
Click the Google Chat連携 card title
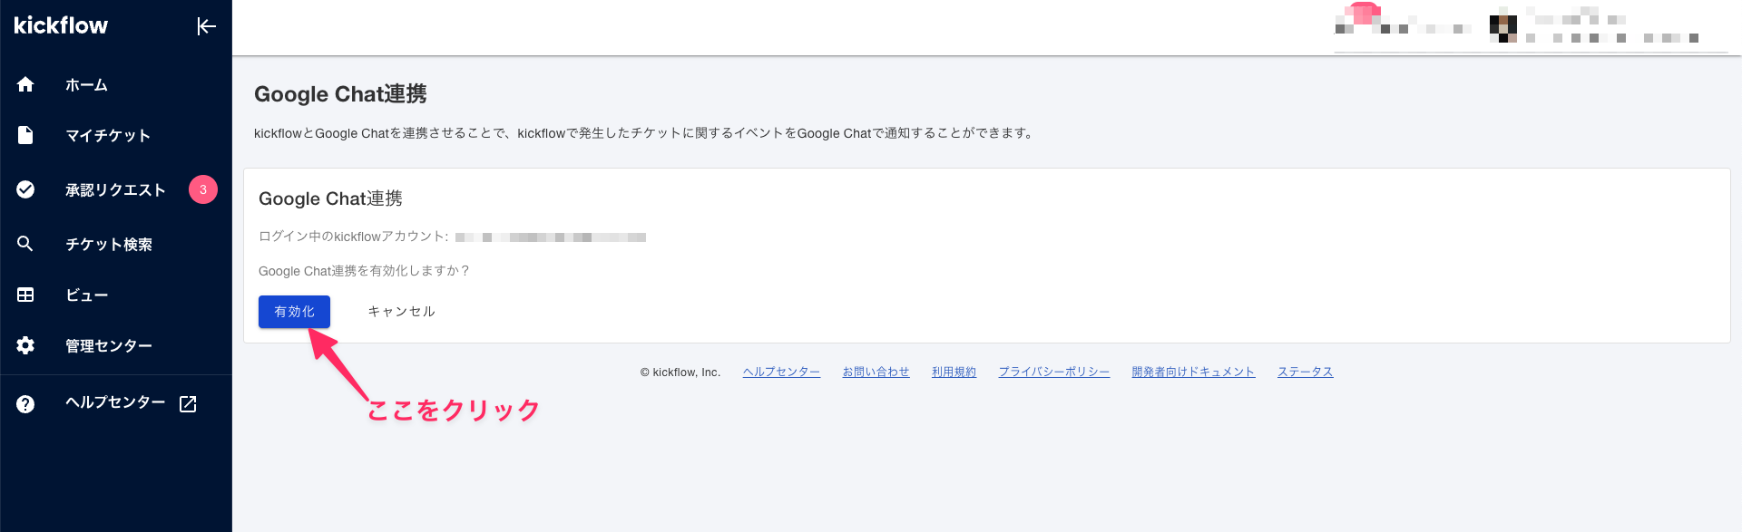pyautogui.click(x=330, y=198)
